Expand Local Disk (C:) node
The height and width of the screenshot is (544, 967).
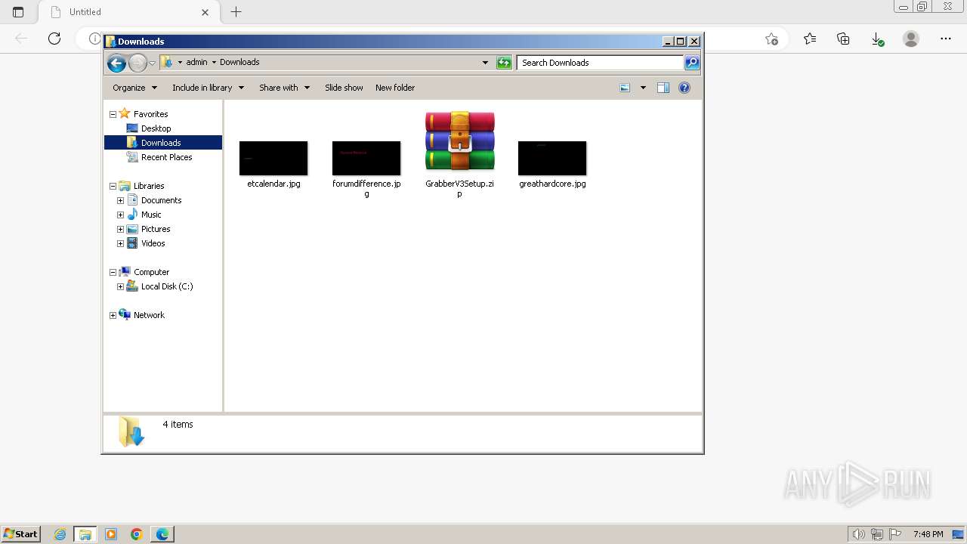(120, 286)
